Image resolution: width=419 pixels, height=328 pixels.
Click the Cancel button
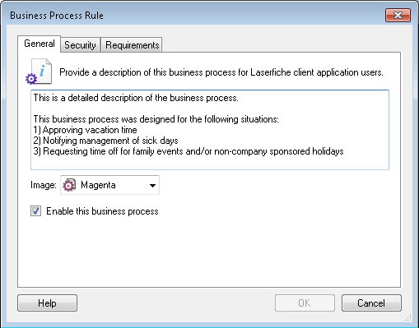point(371,303)
